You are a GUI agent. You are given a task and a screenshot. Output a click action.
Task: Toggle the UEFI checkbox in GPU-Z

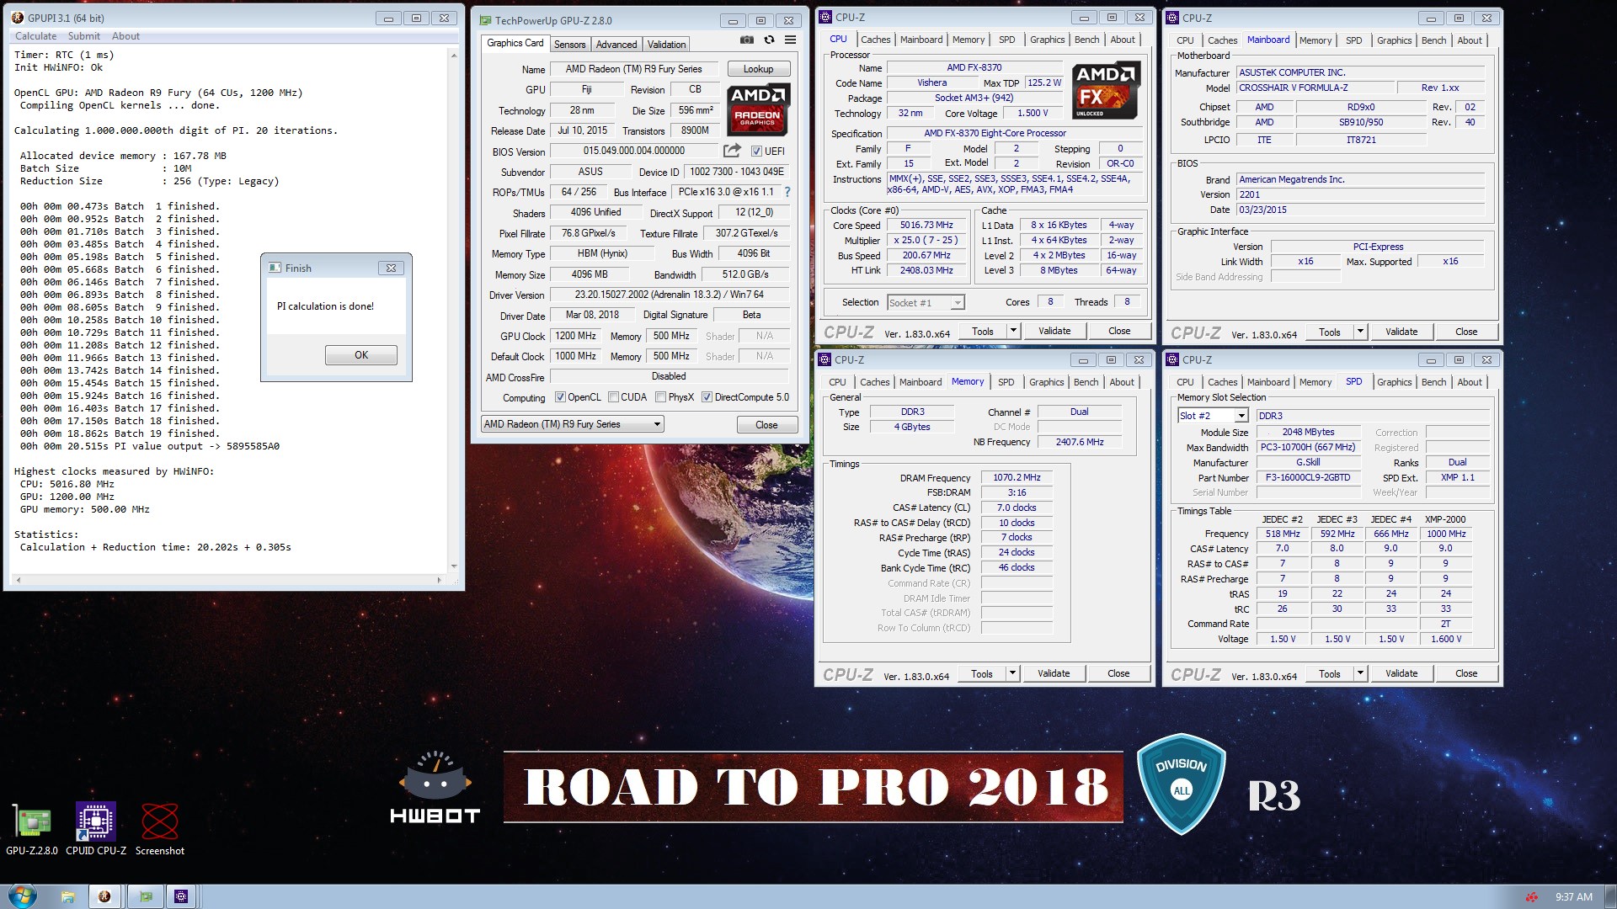tap(756, 151)
